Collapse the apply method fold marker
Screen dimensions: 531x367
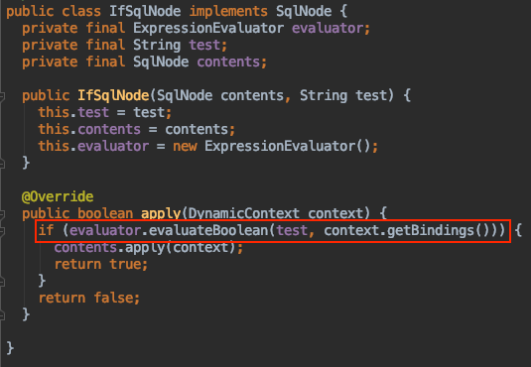tap(2, 214)
